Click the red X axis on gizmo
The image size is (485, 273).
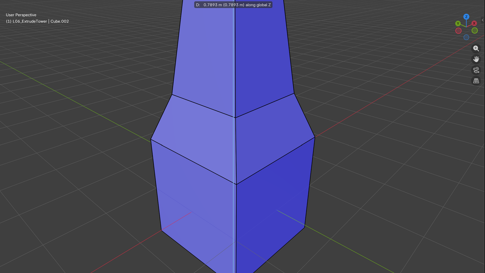click(474, 23)
